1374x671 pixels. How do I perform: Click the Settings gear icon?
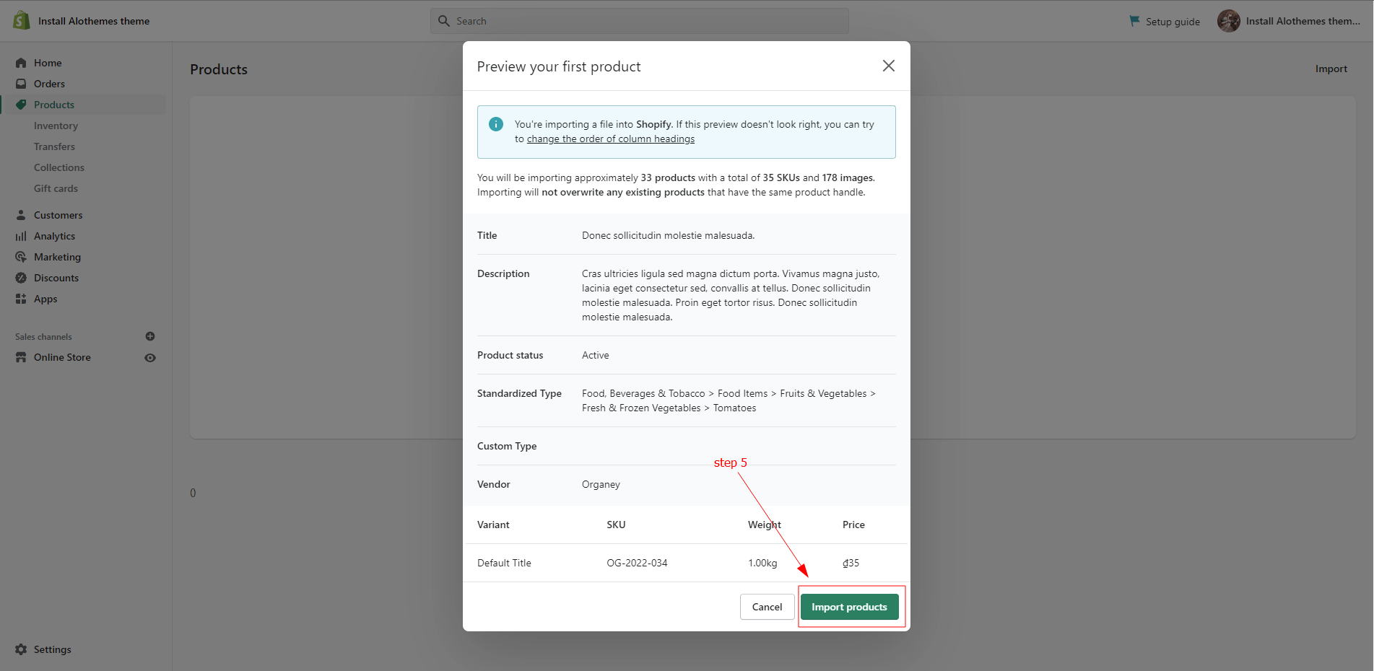click(21, 649)
